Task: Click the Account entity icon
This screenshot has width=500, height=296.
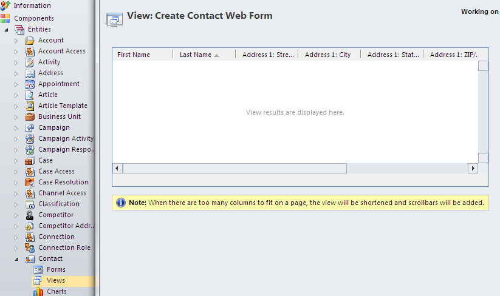Action: coord(29,41)
